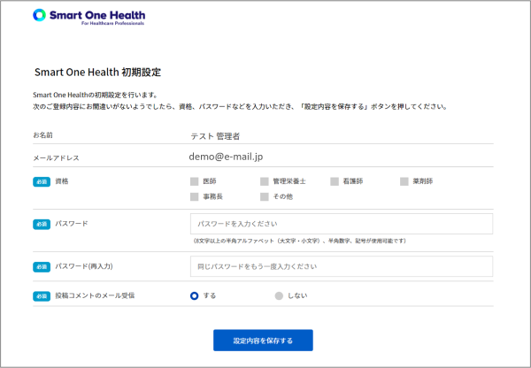The image size is (531, 368).
Task: Click the Smart One Health logo
Action: 88,16
